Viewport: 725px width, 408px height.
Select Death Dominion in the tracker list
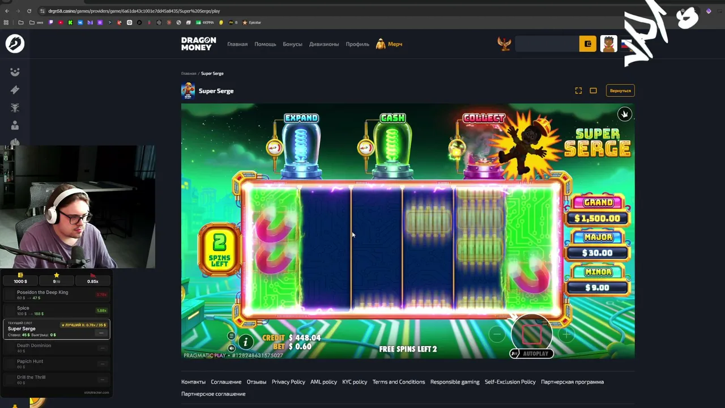57,348
